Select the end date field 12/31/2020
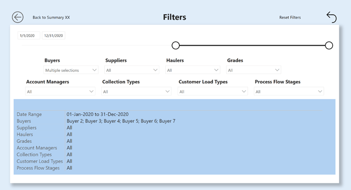Image resolution: width=351 pixels, height=190 pixels. click(x=53, y=36)
